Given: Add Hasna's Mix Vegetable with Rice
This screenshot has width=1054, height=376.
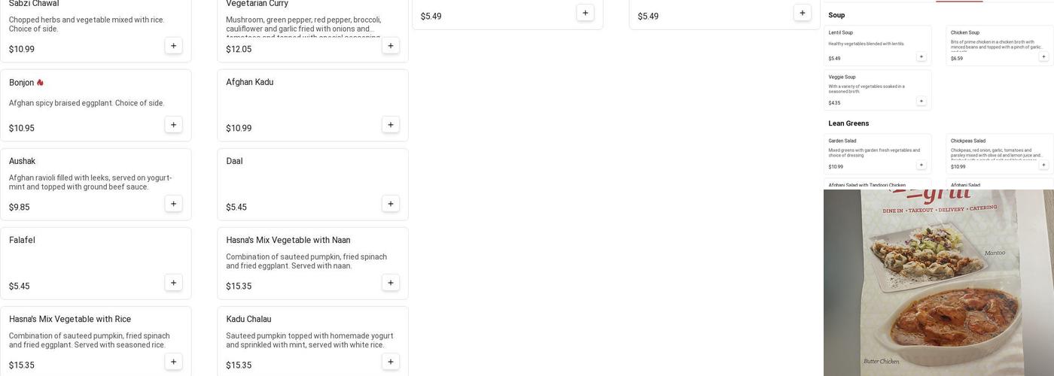Looking at the screenshot, I should [x=173, y=362].
